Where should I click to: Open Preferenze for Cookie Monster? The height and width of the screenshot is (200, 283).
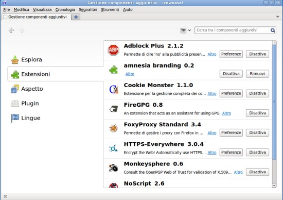(231, 93)
